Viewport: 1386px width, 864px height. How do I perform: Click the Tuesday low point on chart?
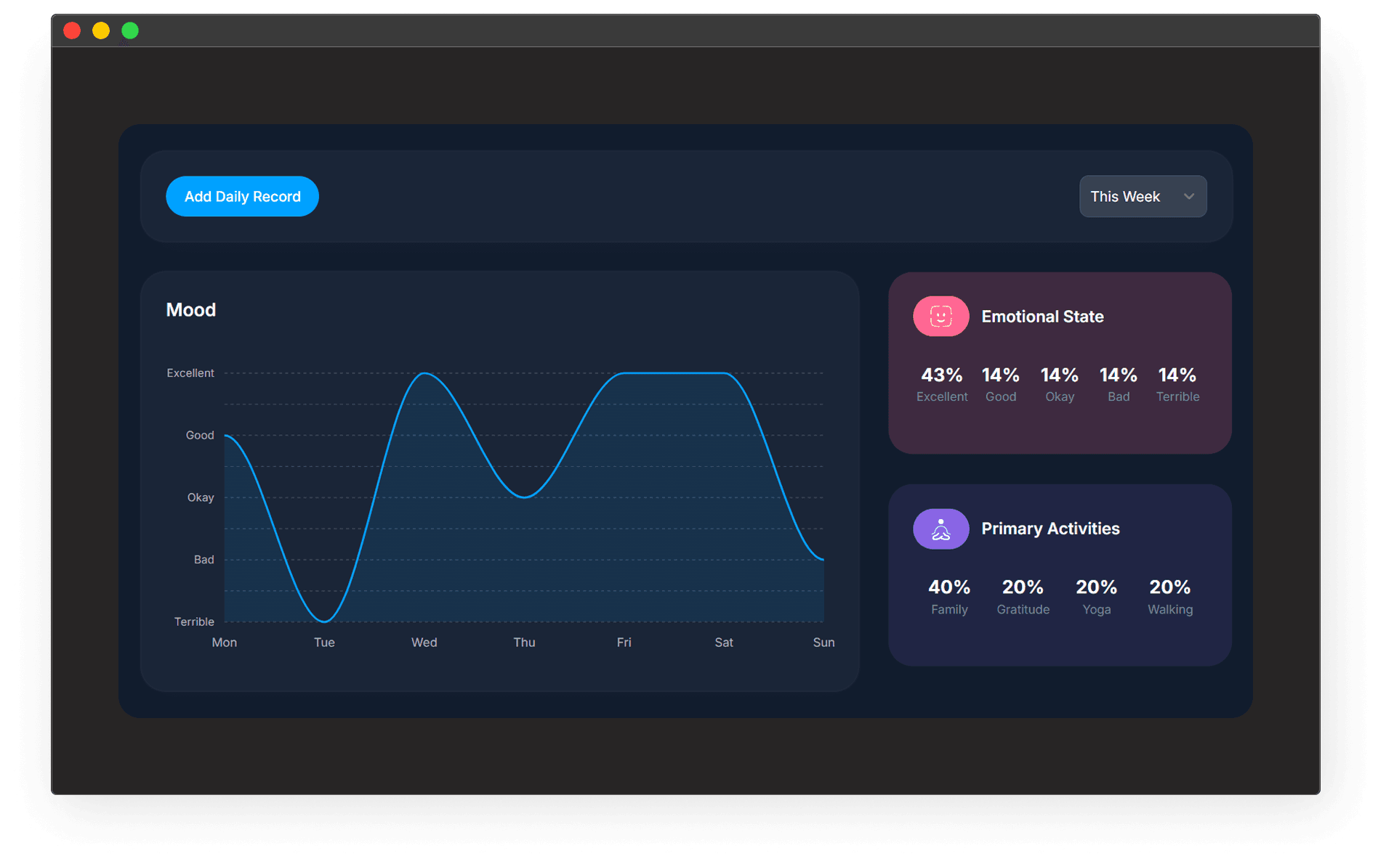324,621
